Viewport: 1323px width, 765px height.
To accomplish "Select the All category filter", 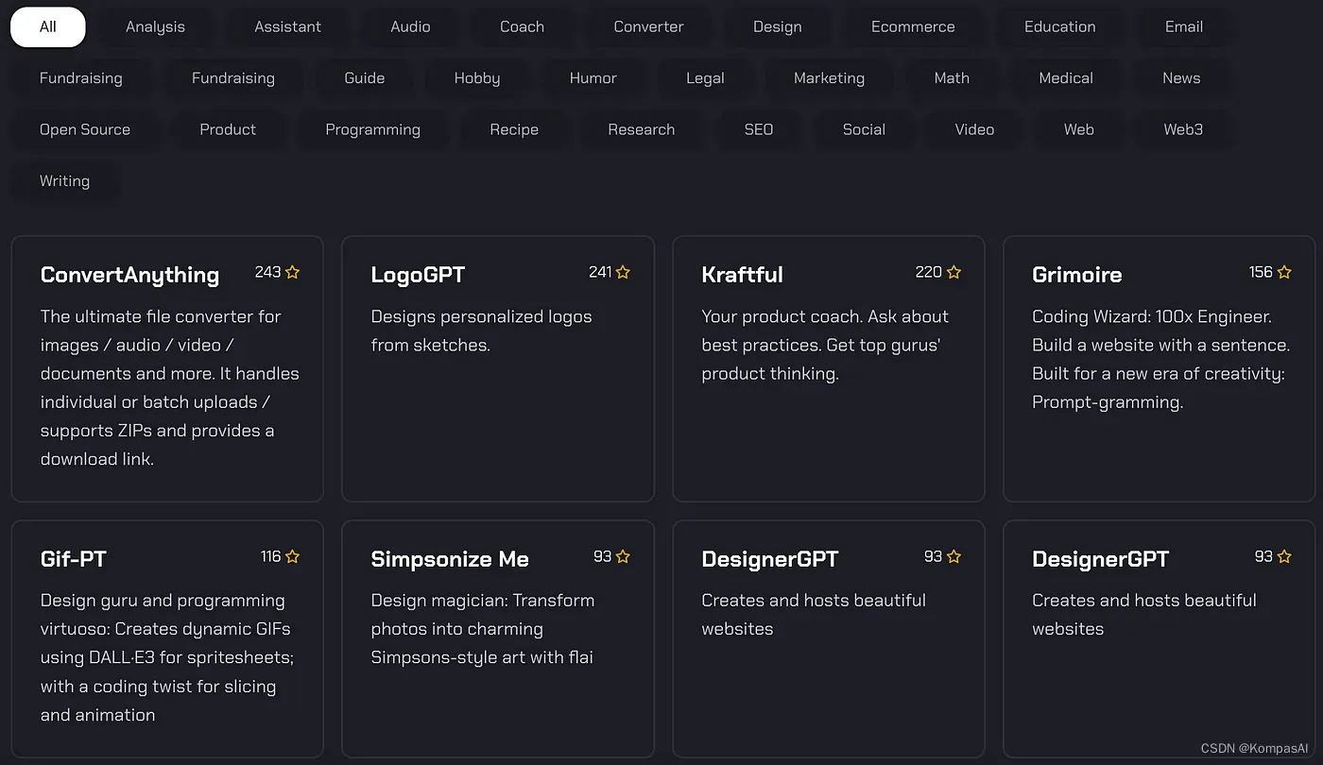I will 48,26.
